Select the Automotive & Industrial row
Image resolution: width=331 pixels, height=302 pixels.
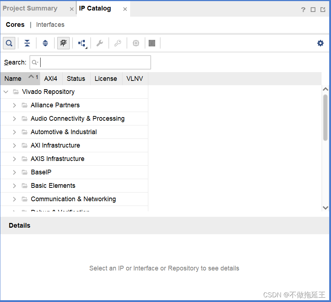[x=74, y=132]
